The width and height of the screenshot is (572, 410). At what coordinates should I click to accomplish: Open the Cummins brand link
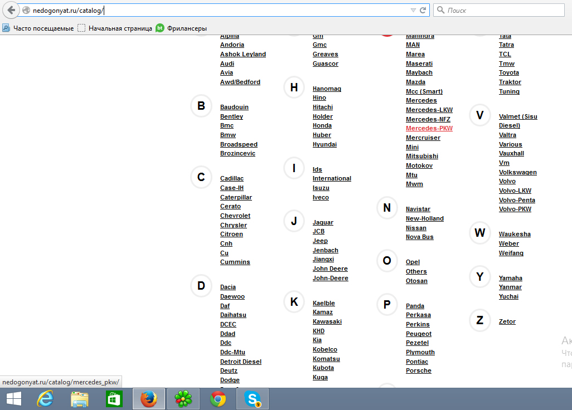point(235,262)
